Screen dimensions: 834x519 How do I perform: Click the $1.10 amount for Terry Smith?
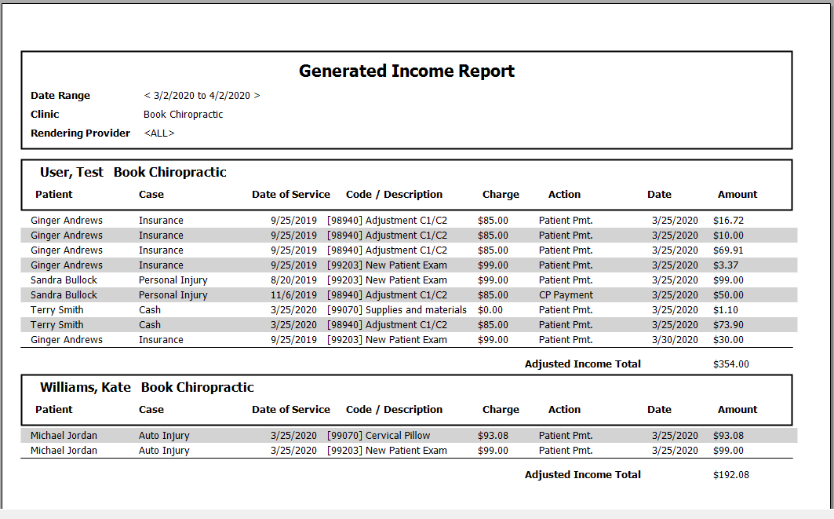(x=726, y=310)
